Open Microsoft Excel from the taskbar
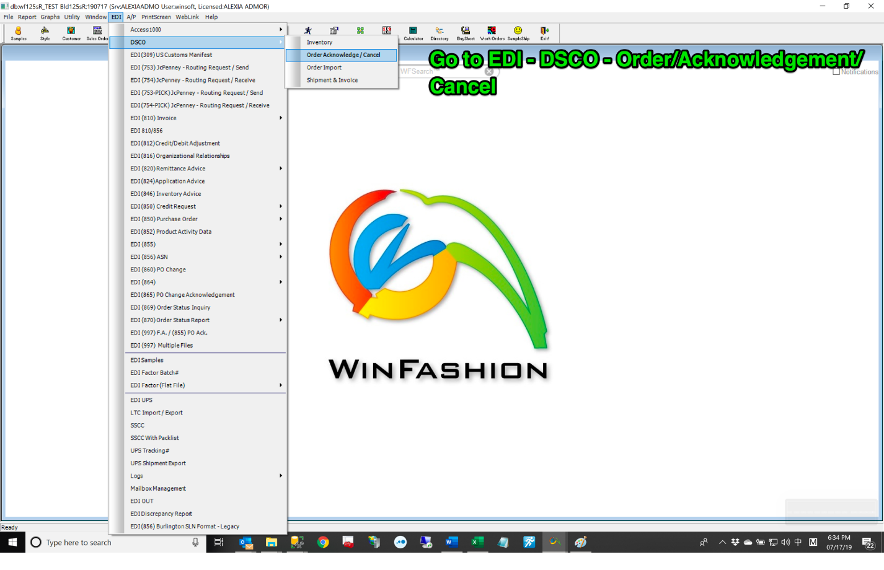 tap(477, 542)
